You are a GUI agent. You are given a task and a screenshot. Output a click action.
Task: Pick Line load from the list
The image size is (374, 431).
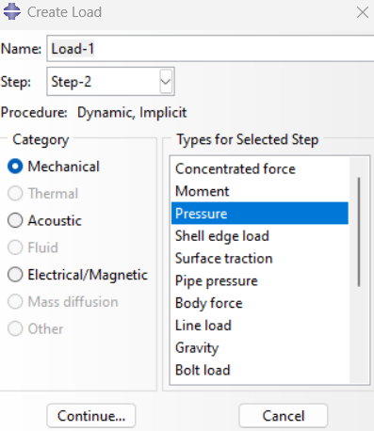pyautogui.click(x=260, y=326)
